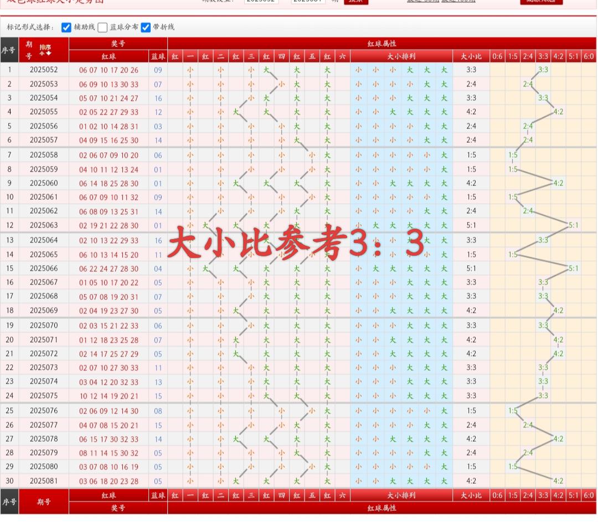This screenshot has height=522, width=598.
Task: Click the descending sort arrow under 排序
Action: coord(49,54)
